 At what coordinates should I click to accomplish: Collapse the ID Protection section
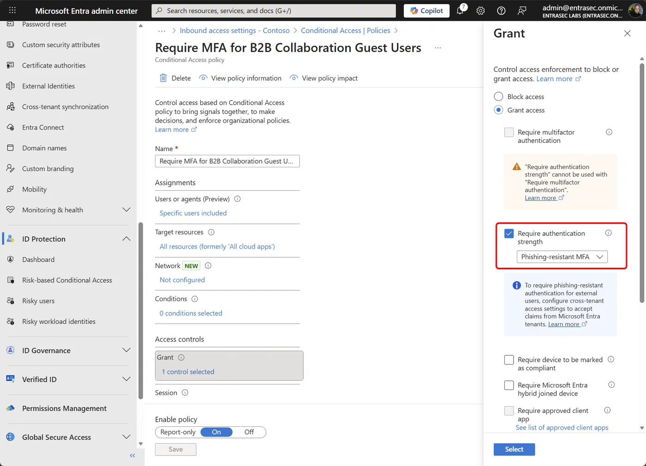coord(126,239)
